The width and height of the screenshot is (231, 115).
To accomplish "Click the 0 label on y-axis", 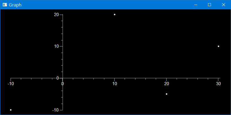I will (58, 78).
